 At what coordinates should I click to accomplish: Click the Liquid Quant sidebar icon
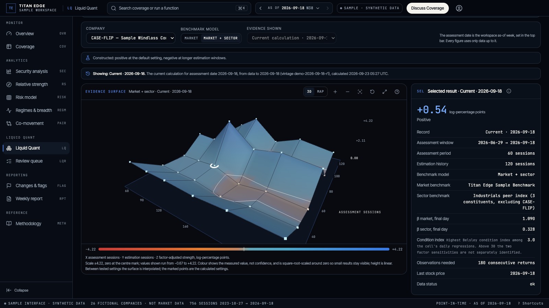click(9, 148)
